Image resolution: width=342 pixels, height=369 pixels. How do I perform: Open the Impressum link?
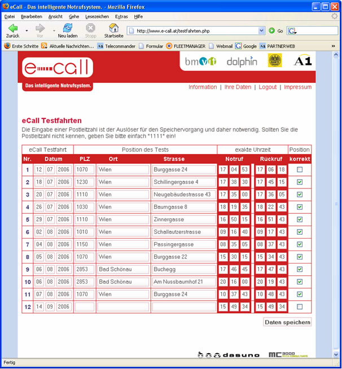point(298,87)
